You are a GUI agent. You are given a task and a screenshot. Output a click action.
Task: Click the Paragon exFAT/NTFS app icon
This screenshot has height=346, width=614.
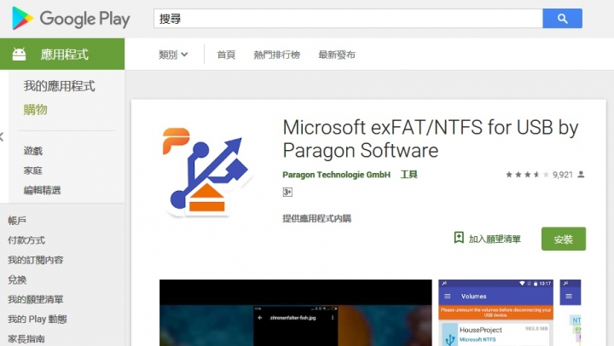click(207, 171)
